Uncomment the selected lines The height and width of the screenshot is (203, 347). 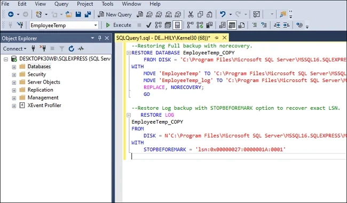(x=264, y=25)
